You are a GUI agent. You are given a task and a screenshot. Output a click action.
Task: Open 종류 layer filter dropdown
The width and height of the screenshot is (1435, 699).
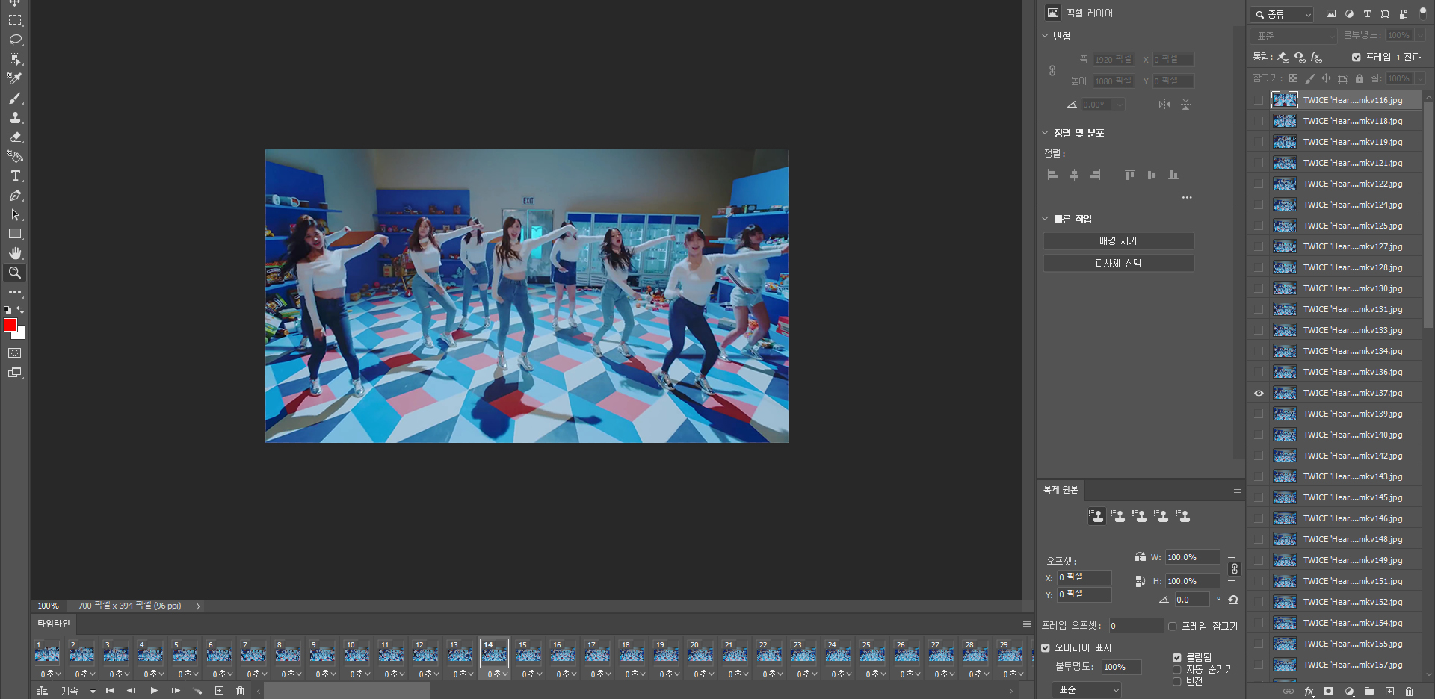(1283, 14)
